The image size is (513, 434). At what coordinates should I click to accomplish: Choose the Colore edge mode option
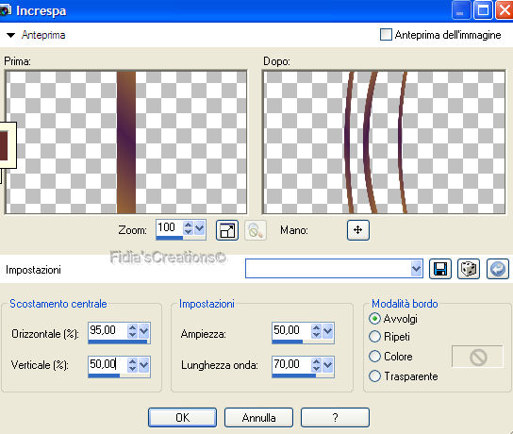(x=374, y=356)
